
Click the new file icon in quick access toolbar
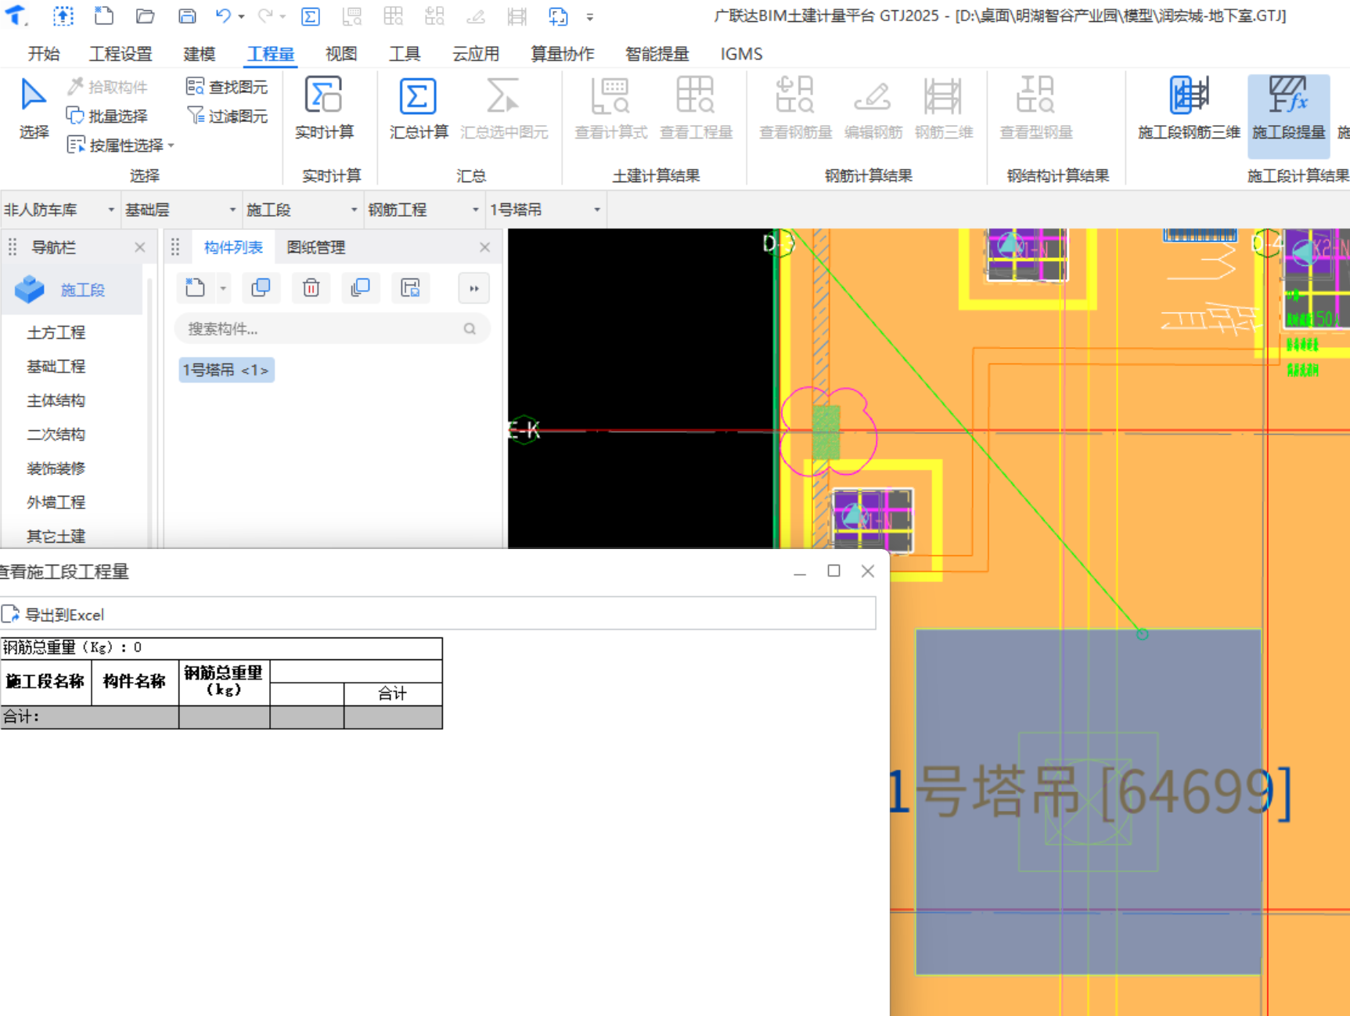pos(103,16)
